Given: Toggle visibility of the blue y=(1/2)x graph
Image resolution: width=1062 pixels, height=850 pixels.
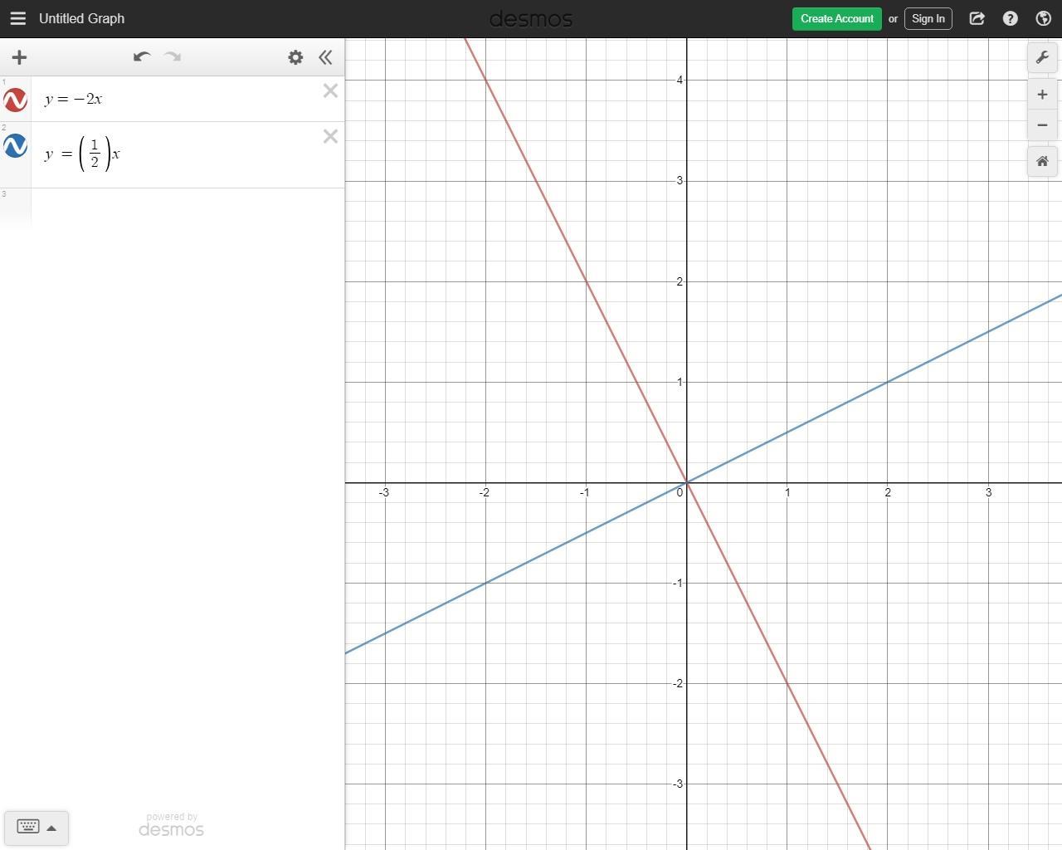Looking at the screenshot, I should point(15,146).
